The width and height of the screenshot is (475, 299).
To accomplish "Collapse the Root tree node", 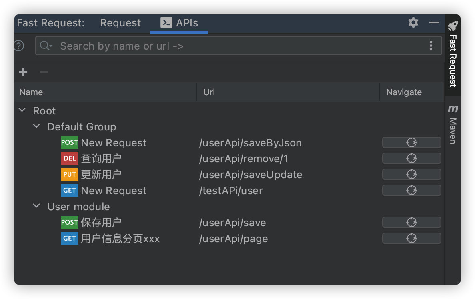I will click(22, 110).
